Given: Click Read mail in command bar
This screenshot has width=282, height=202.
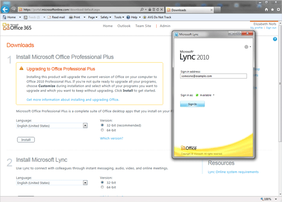Looking at the screenshot, I should tap(56, 17).
